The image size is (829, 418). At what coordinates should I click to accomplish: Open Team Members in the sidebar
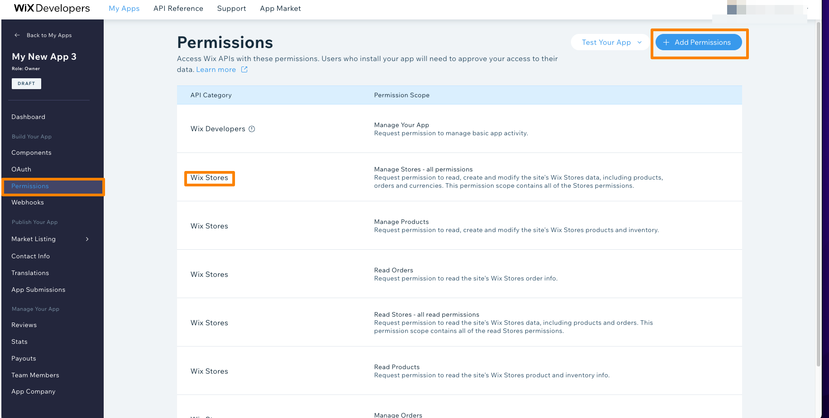pyautogui.click(x=35, y=375)
